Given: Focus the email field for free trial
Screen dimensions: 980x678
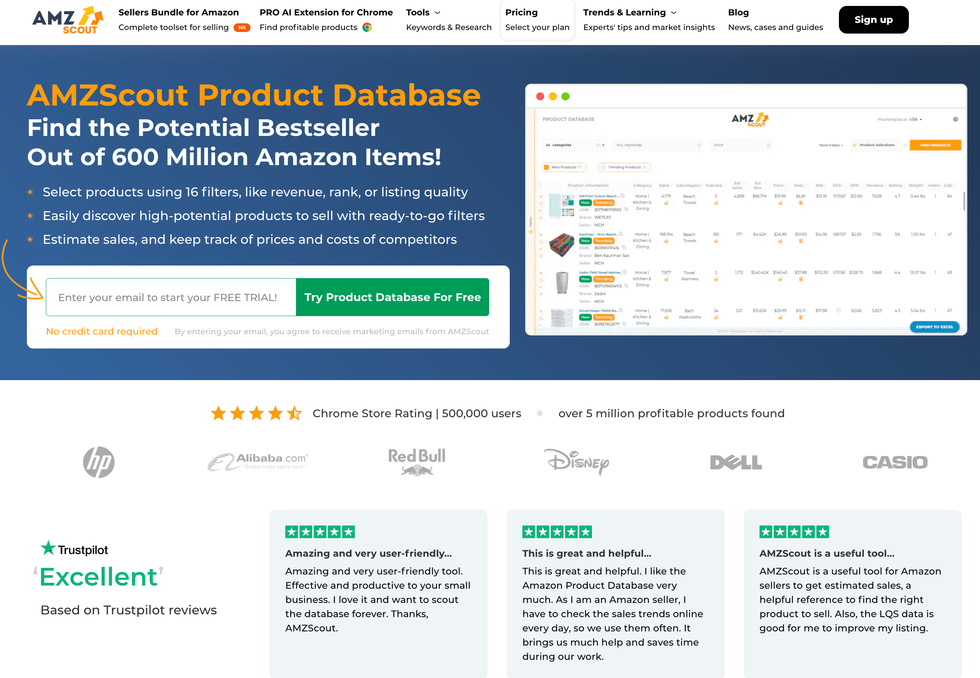Looking at the screenshot, I should [x=171, y=297].
